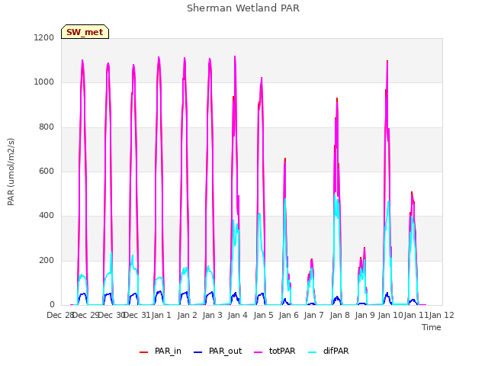Click the Jan 1 x-axis tick label

pyautogui.click(x=162, y=315)
